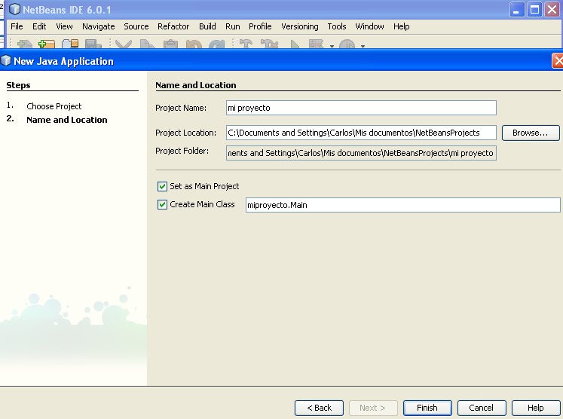Image resolution: width=563 pixels, height=419 pixels.
Task: Click the New Project toolbar icon
Action: click(x=47, y=44)
